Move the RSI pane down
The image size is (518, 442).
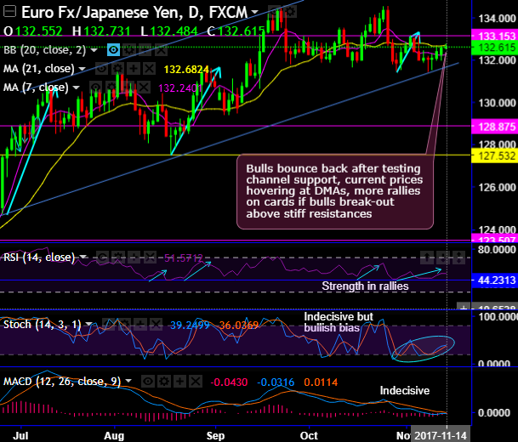click(443, 258)
